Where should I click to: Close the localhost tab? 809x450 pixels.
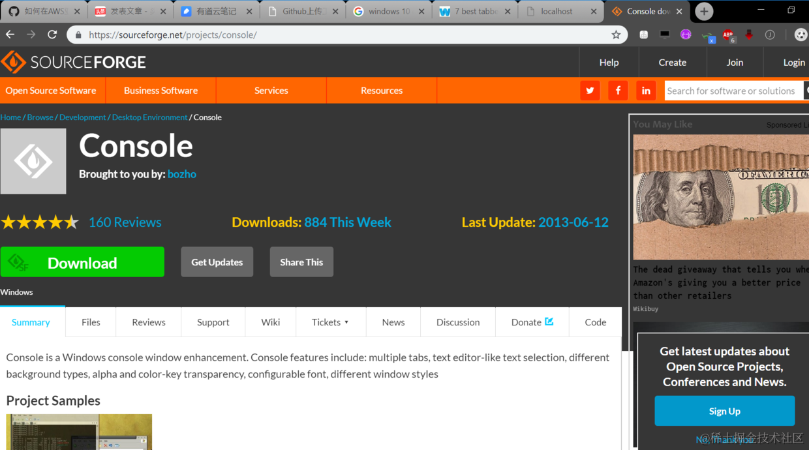pyautogui.click(x=594, y=11)
